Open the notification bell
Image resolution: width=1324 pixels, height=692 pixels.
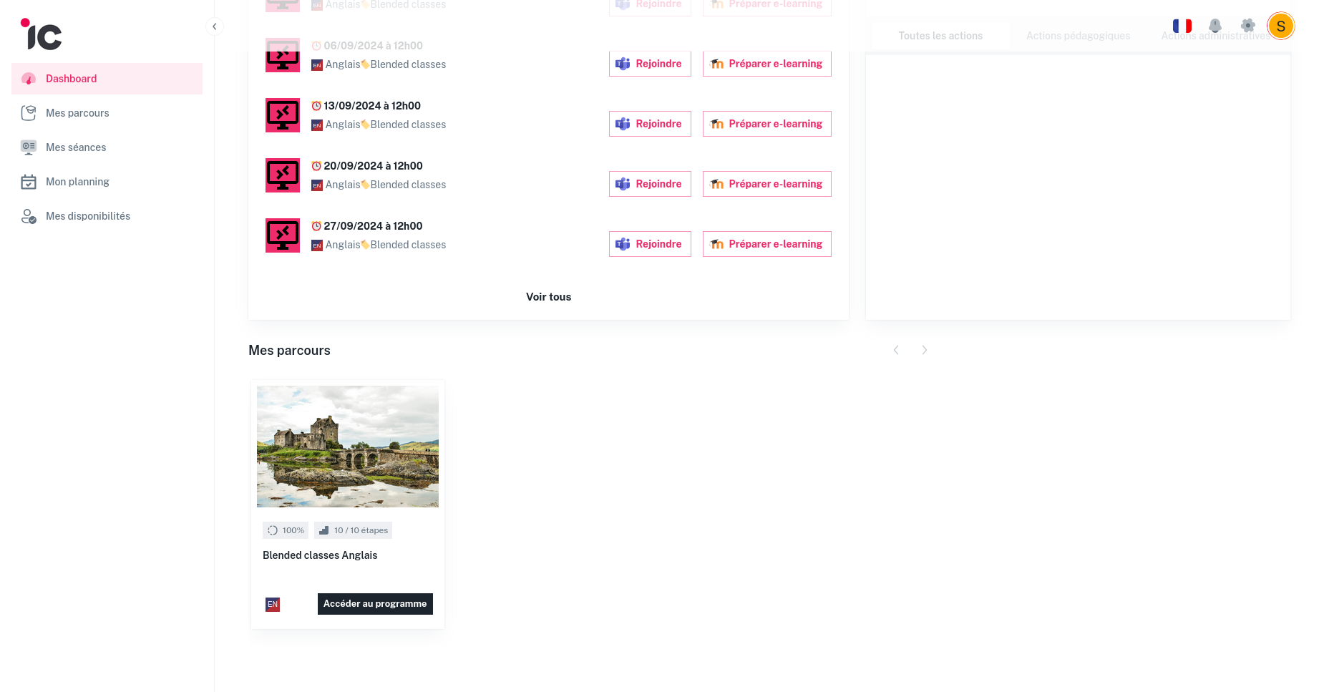tap(1215, 26)
